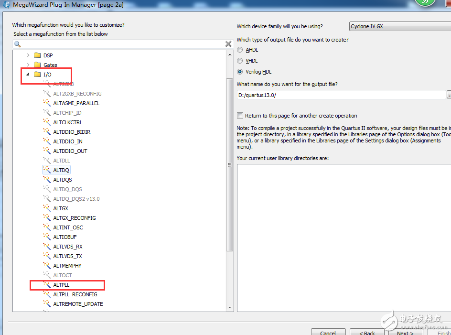Select ALTREMOTE_UPDATE label in the list
Viewport: 451px width, 335px height.
[x=78, y=303]
